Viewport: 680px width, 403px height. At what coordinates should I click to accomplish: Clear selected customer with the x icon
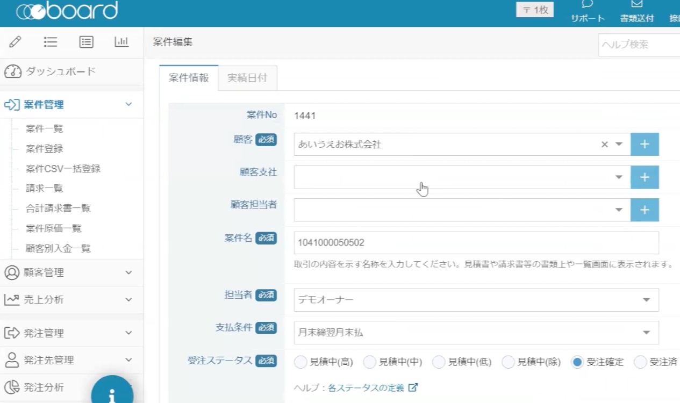(x=604, y=145)
